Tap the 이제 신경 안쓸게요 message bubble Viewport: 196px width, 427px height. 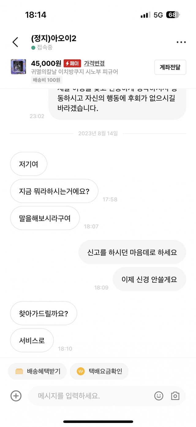[x=149, y=279]
